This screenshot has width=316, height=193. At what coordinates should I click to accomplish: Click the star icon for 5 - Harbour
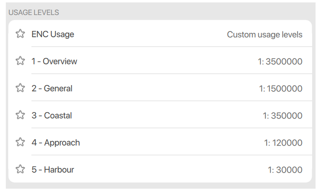[20, 169]
